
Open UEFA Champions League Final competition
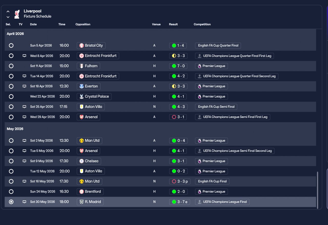click(222, 202)
